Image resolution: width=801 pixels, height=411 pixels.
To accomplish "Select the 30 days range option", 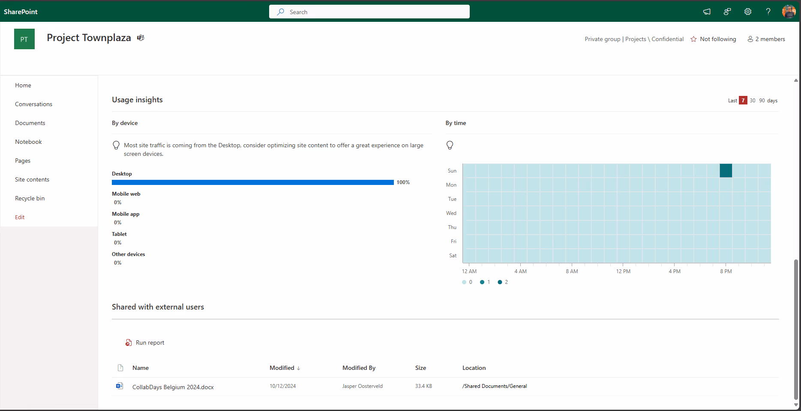I will point(753,101).
